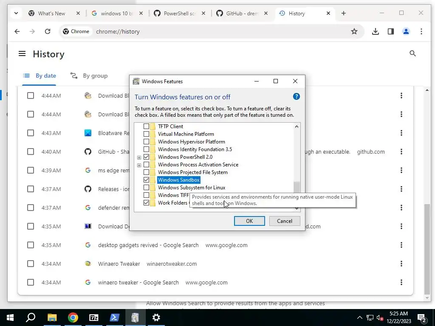This screenshot has height=326, width=435.
Task: Open 7-Zip from taskbar
Action: (x=93, y=318)
